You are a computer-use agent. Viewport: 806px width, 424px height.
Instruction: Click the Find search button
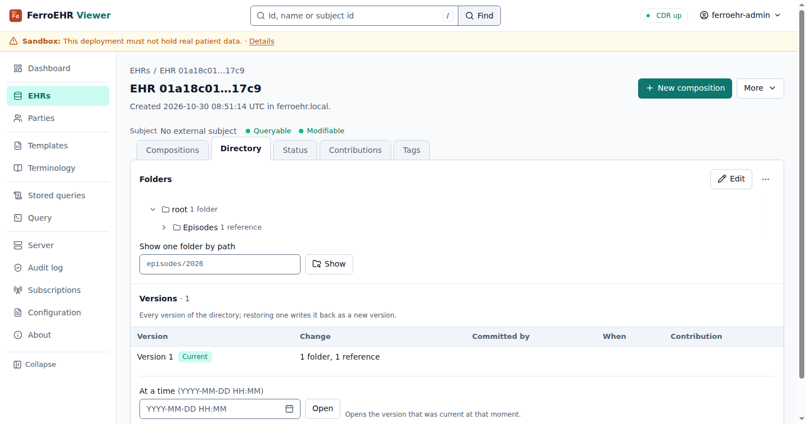coord(479,16)
